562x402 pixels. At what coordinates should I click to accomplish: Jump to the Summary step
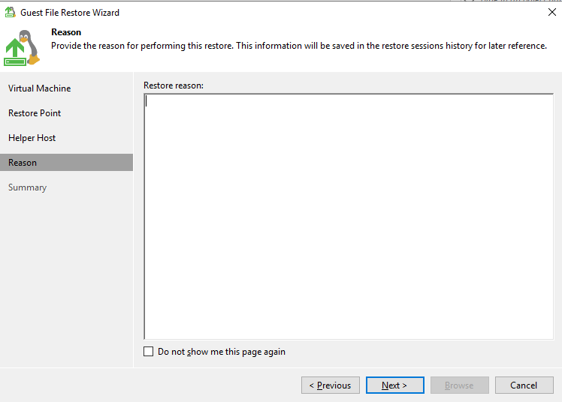pyautogui.click(x=27, y=187)
